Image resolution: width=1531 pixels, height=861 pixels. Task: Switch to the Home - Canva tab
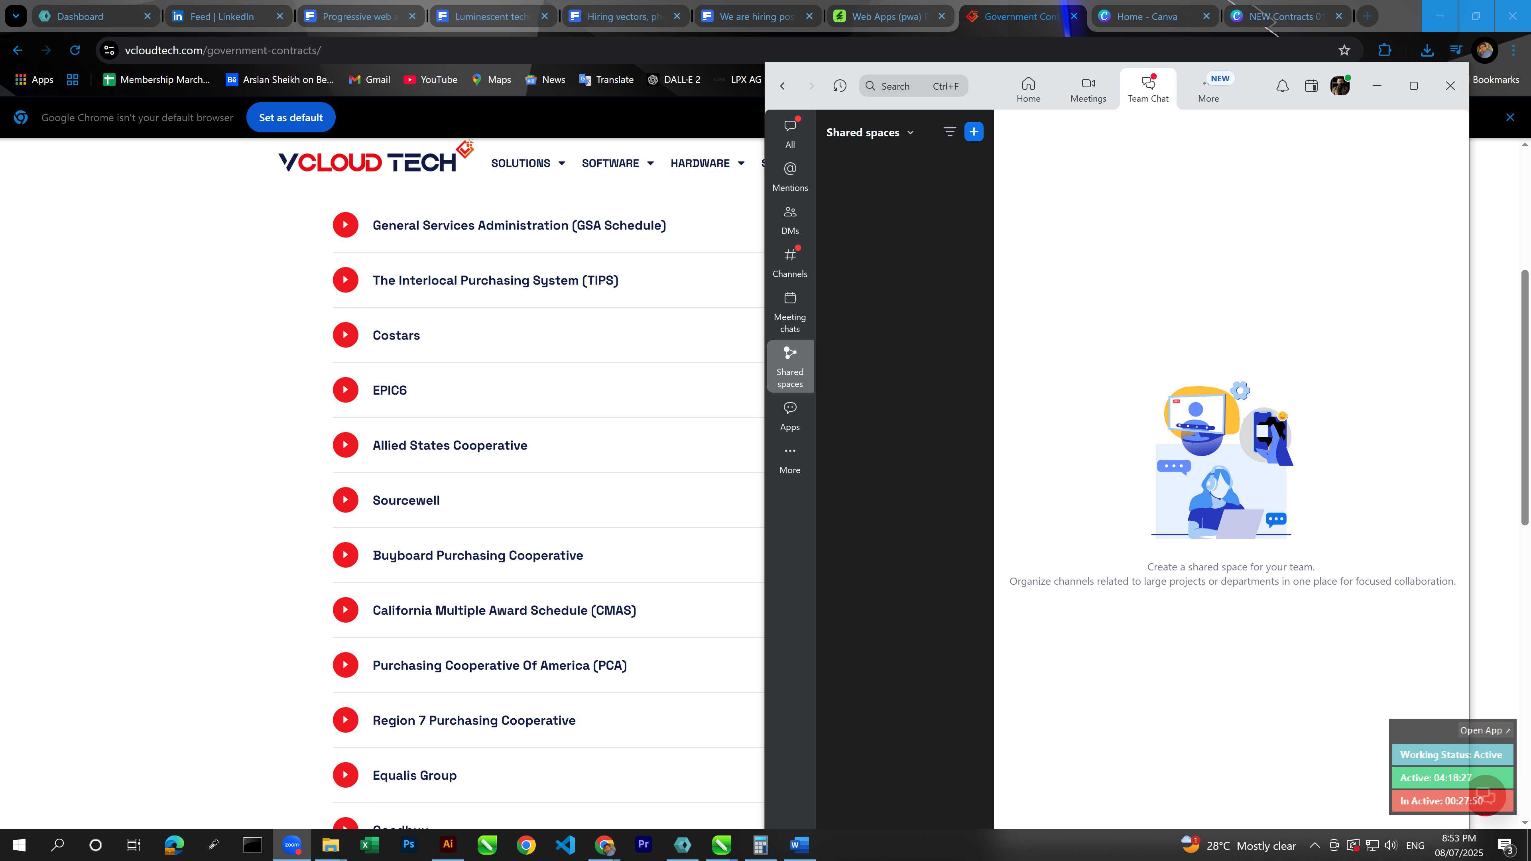coord(1154,16)
